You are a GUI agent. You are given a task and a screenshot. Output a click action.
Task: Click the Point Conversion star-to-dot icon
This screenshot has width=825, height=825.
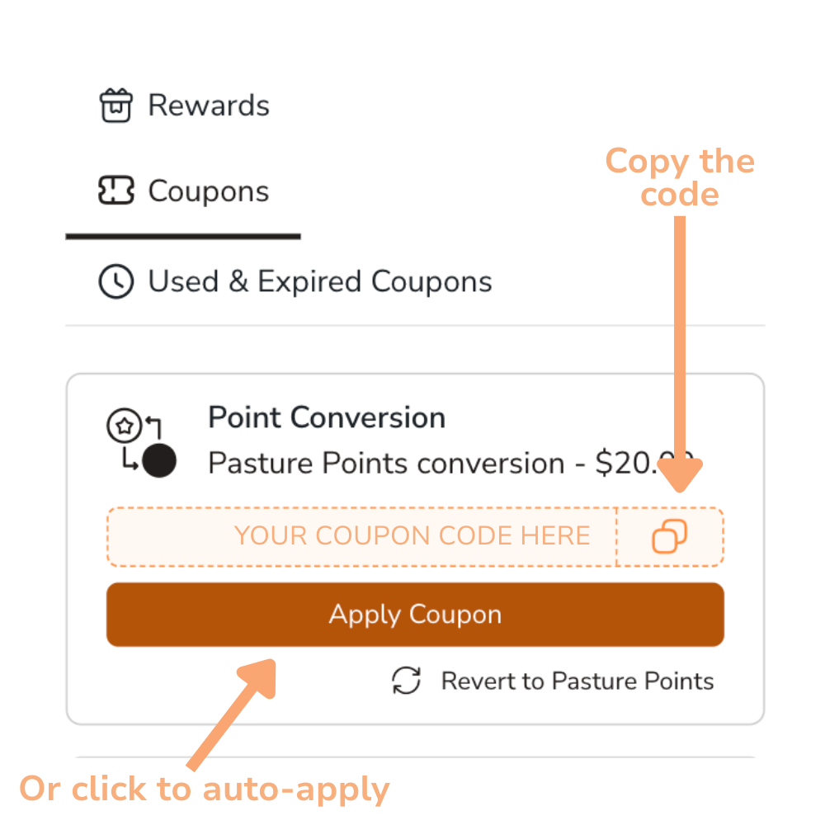pyautogui.click(x=142, y=444)
